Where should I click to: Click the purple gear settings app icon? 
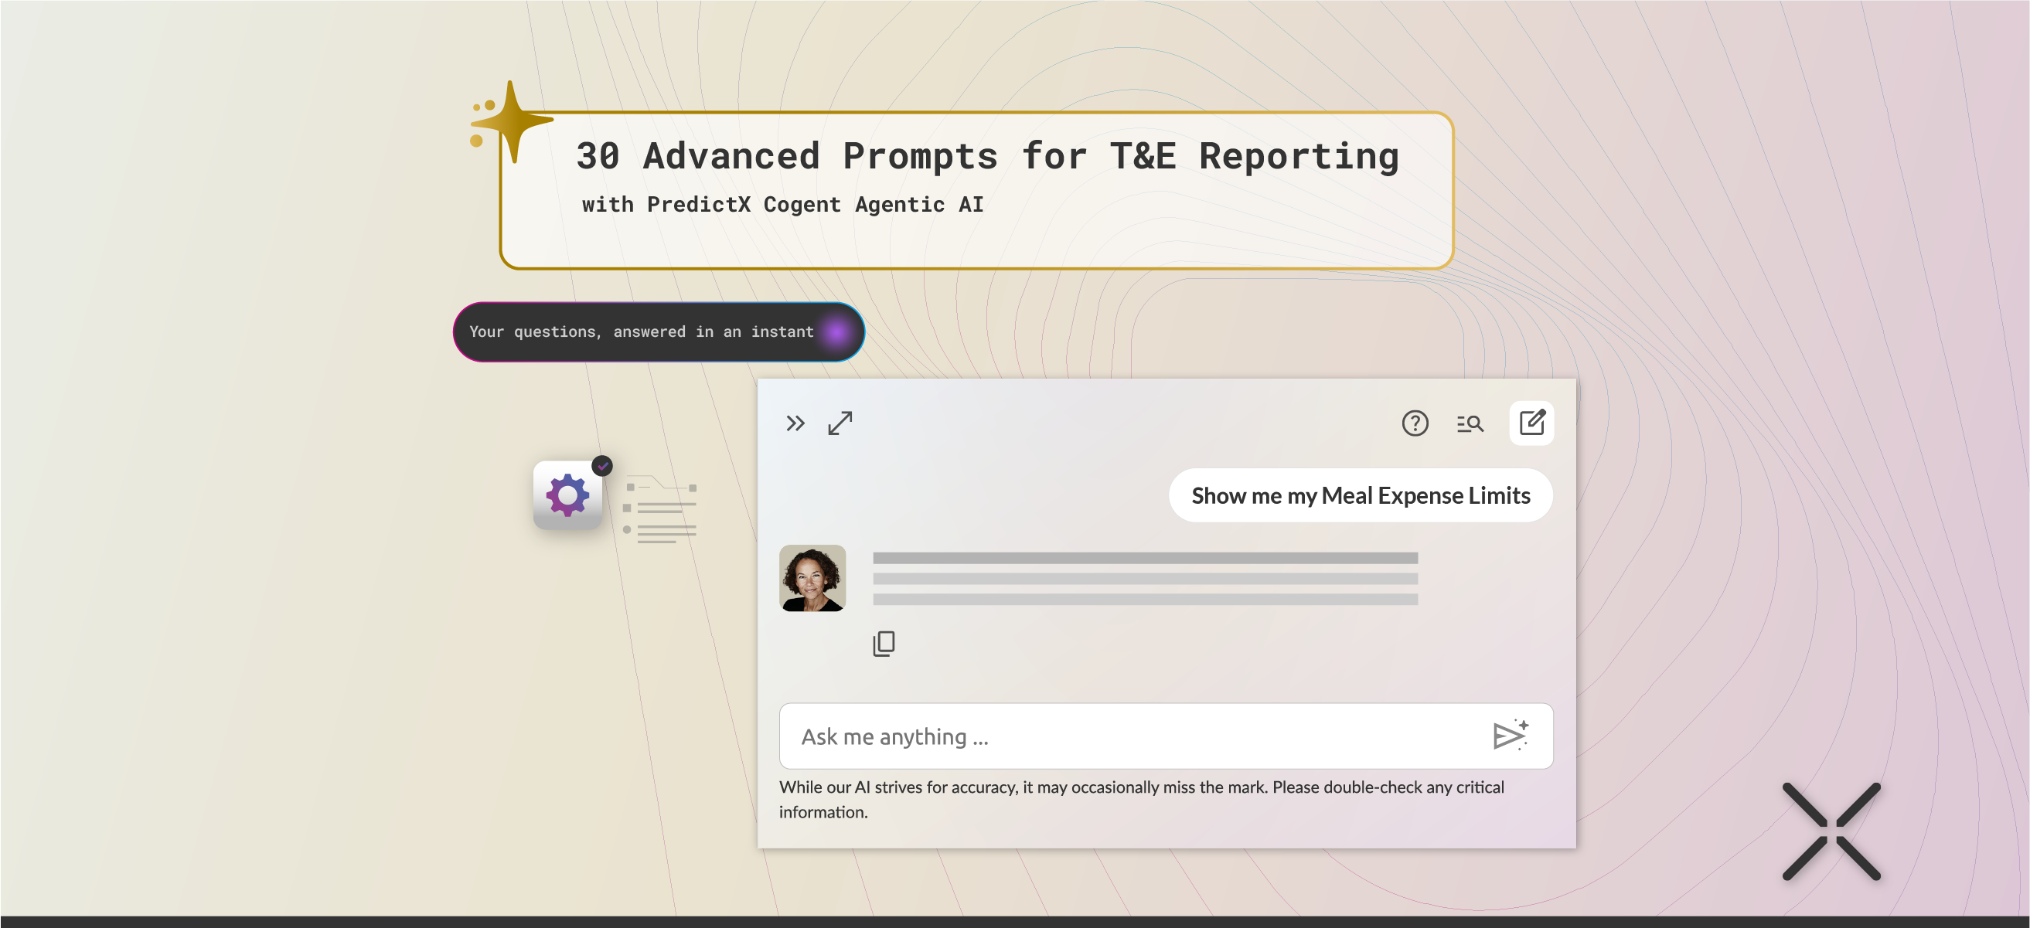[567, 495]
